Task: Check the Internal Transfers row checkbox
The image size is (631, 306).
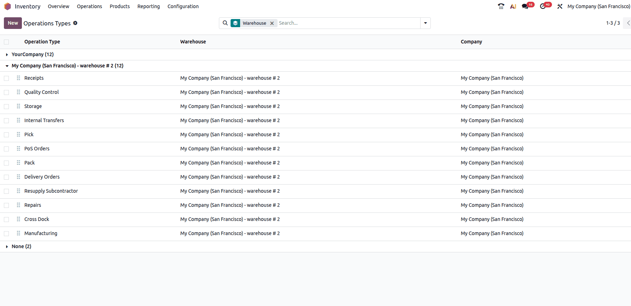Action: pyautogui.click(x=6, y=121)
